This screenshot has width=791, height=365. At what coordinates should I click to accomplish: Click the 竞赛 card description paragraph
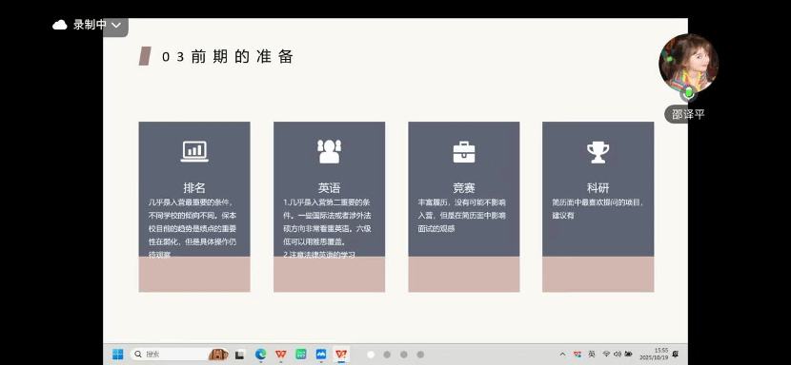[462, 216]
